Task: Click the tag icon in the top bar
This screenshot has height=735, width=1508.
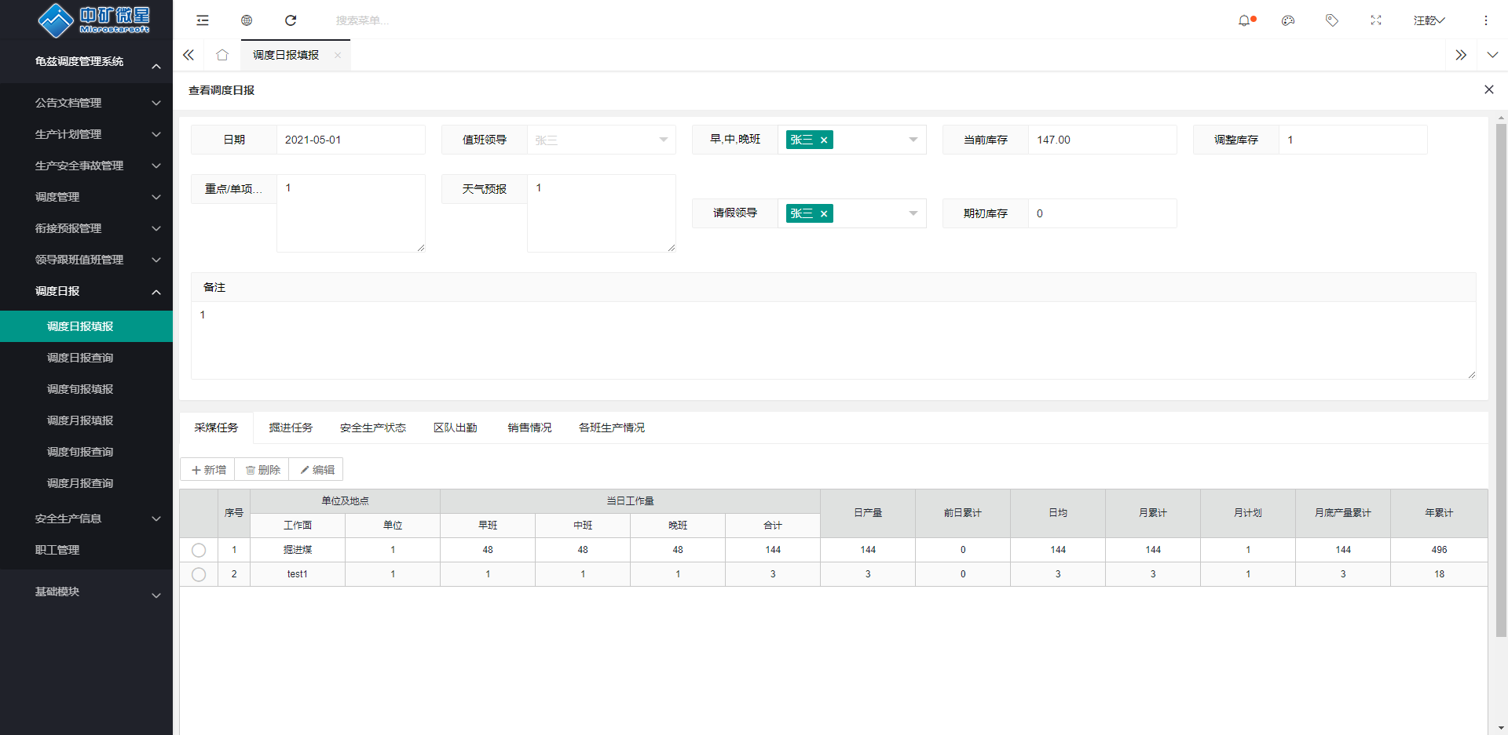Action: point(1332,20)
